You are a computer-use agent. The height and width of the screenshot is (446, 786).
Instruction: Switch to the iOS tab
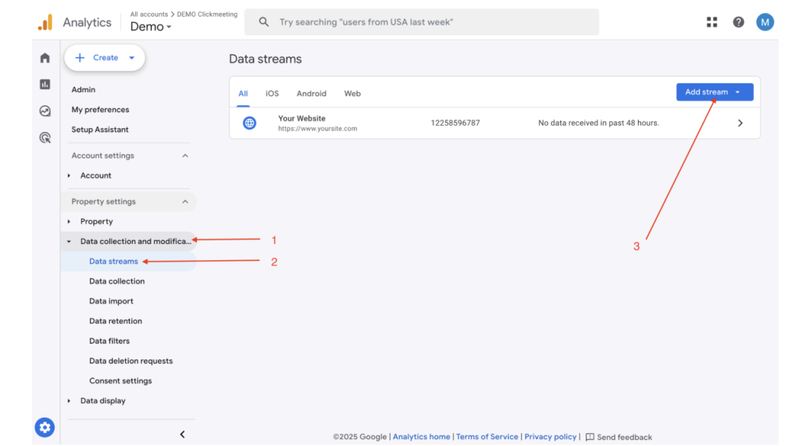point(272,94)
